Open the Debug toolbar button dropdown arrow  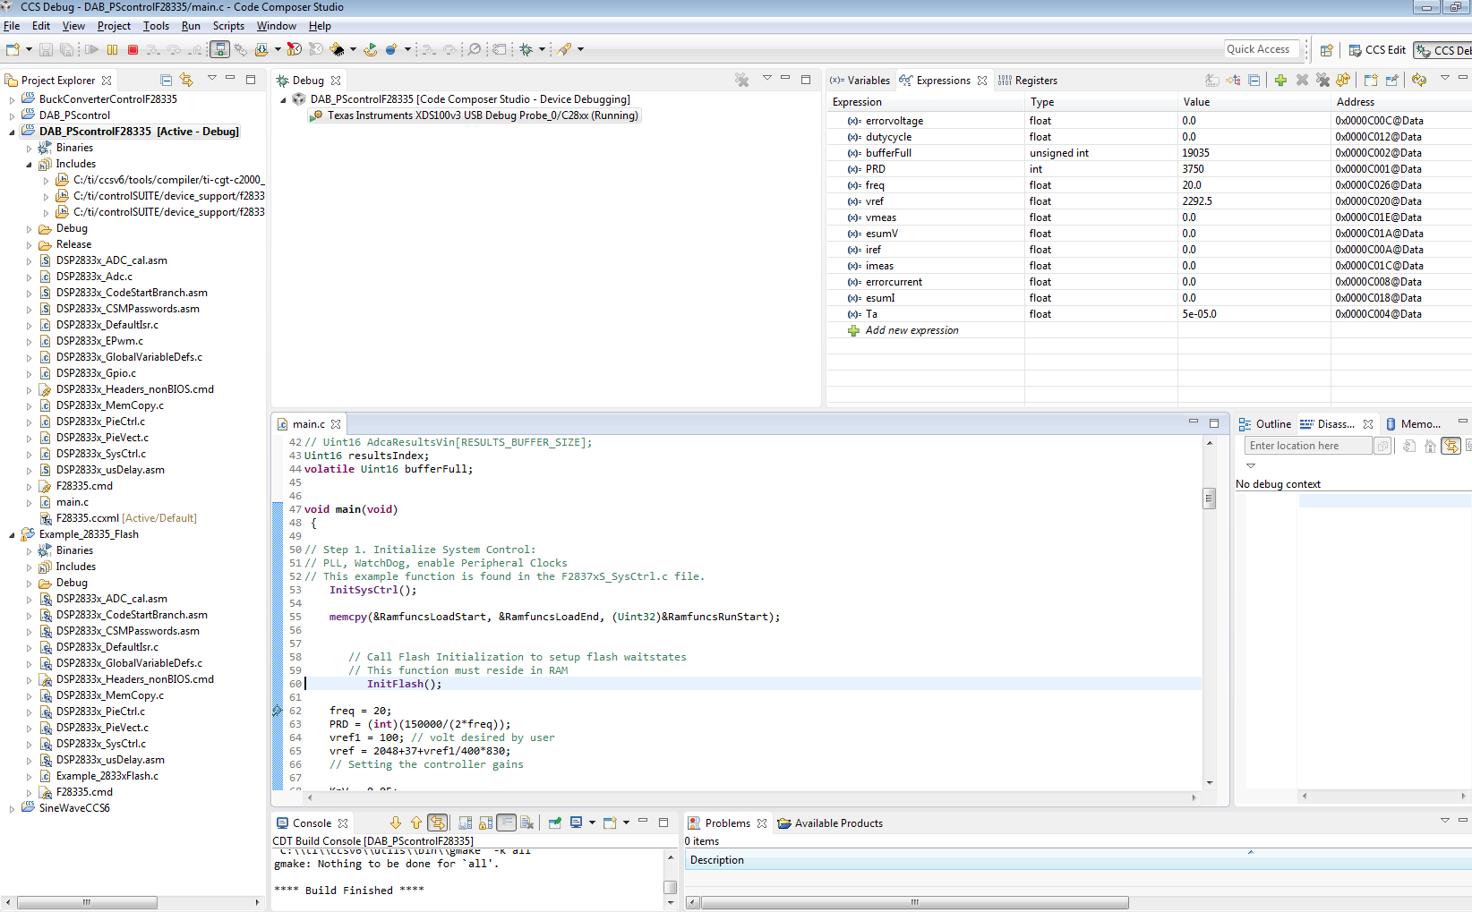[x=542, y=50]
